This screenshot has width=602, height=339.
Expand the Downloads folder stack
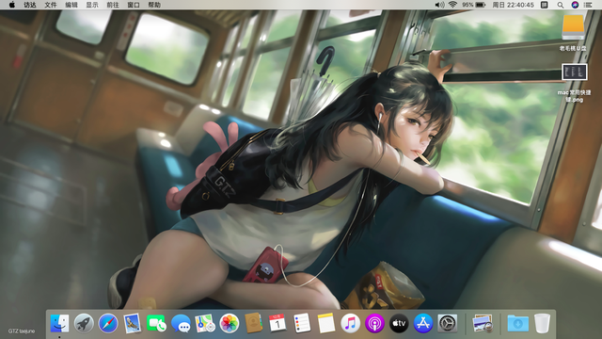click(517, 323)
